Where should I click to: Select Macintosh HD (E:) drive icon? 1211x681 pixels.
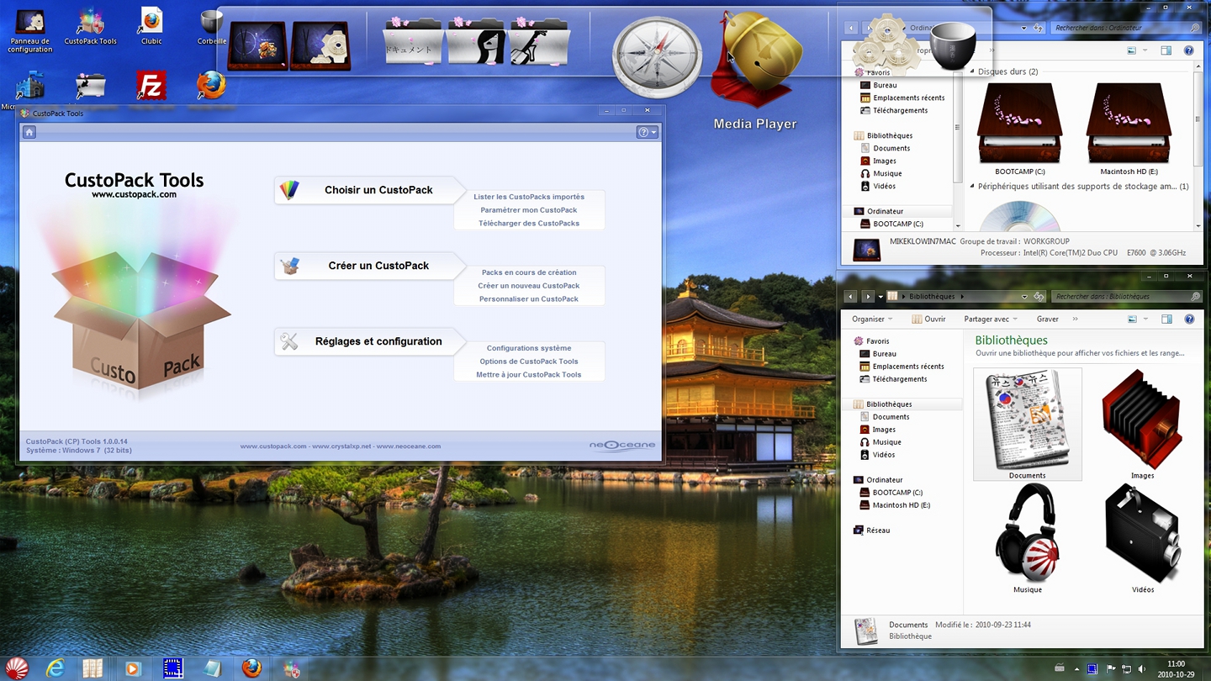pyautogui.click(x=1129, y=129)
